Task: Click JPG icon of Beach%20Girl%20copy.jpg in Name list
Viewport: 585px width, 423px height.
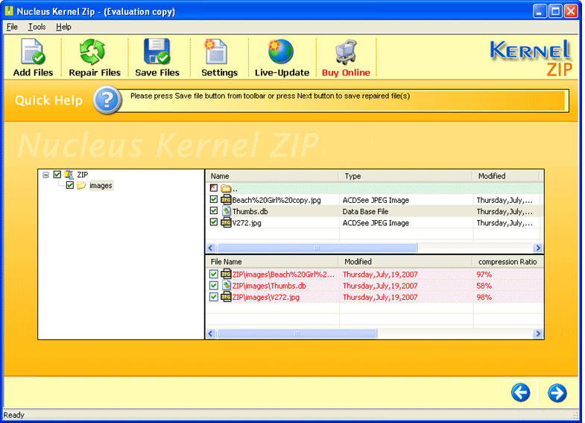Action: tap(226, 199)
